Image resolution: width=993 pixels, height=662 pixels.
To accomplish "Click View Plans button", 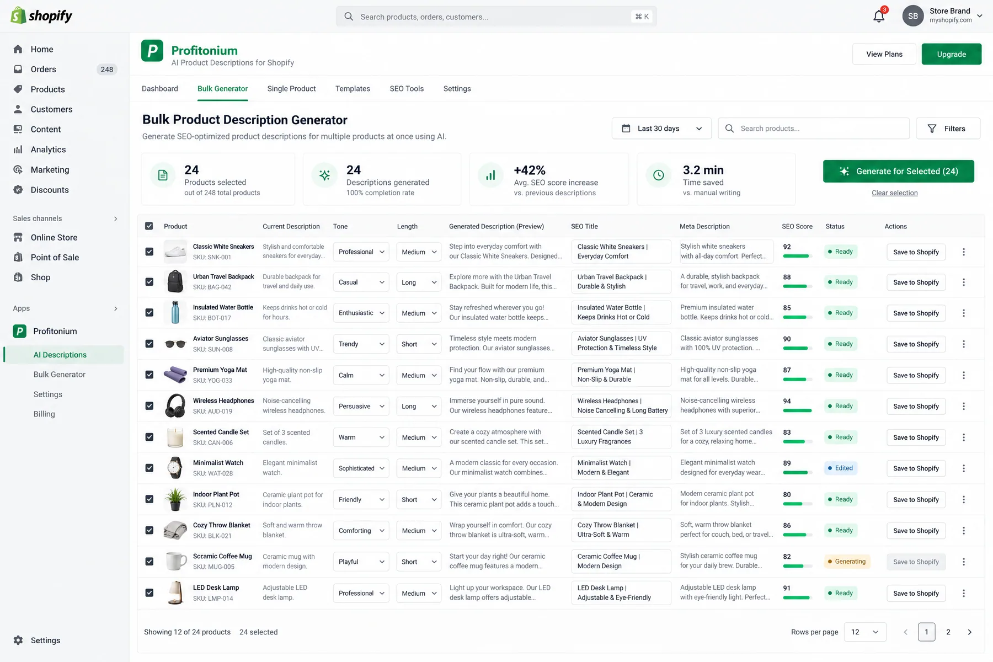I will pos(884,54).
